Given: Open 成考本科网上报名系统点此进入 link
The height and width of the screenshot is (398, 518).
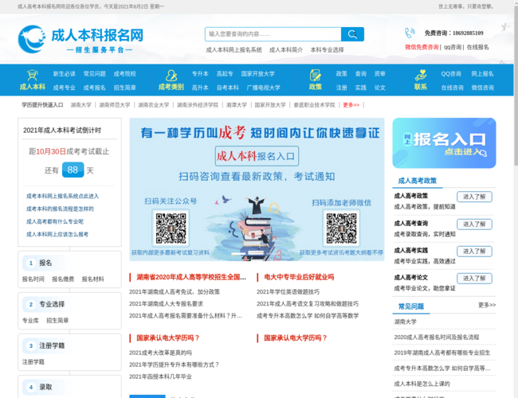Looking at the screenshot, I should tap(62, 196).
